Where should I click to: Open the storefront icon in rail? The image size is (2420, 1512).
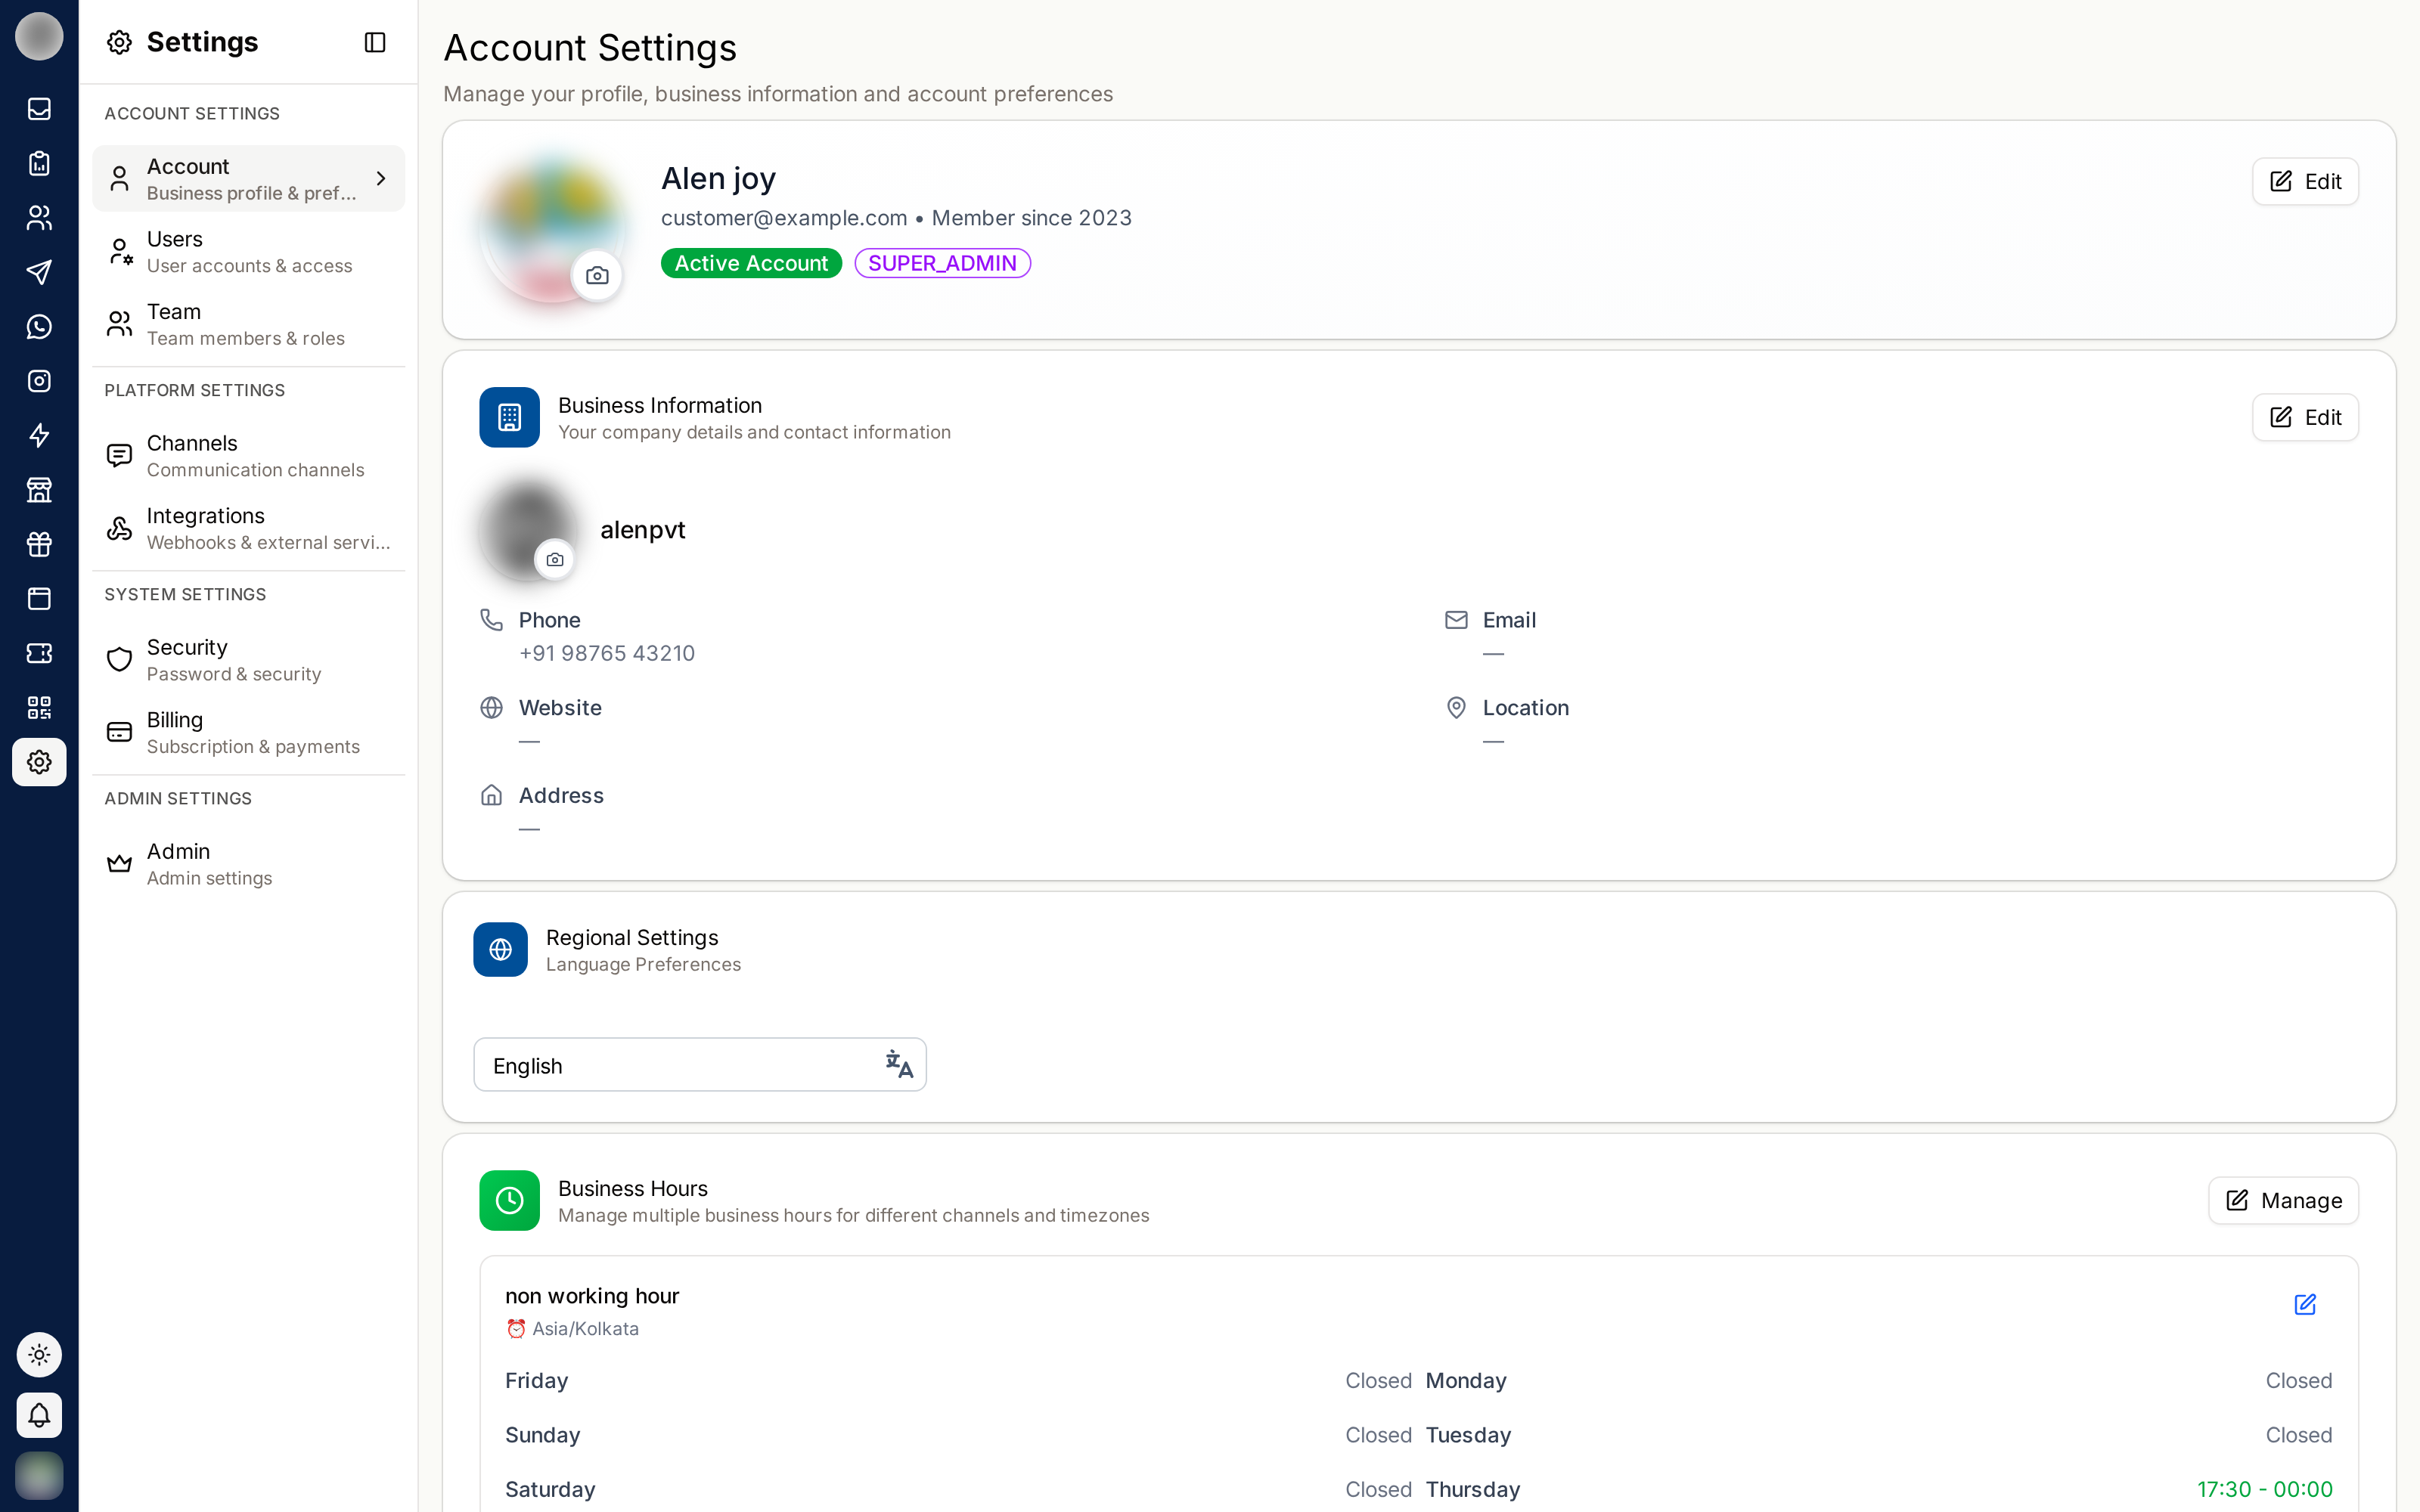(x=39, y=490)
